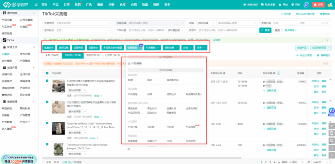The image size is (335, 164).
Task: Click the plus icon beside 发布店铺 column header
Action: pos(278,73)
